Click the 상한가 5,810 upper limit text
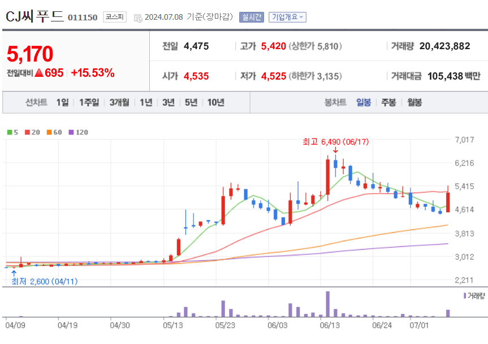This screenshot has width=488, height=344. click(x=316, y=46)
